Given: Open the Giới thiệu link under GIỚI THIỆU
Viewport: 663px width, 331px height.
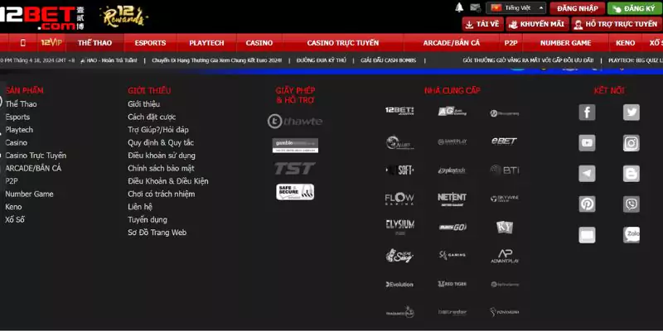Looking at the screenshot, I should coord(143,104).
